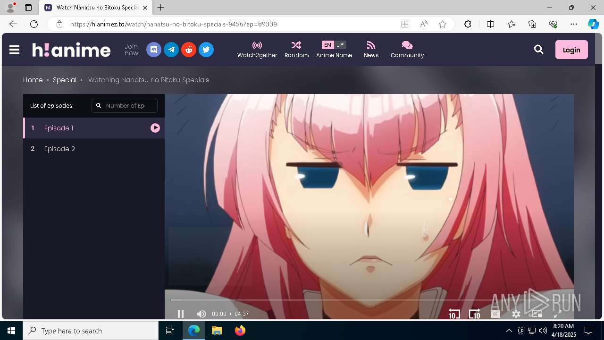Skip forward 10 seconds
This screenshot has height=340, width=604.
tap(474, 314)
